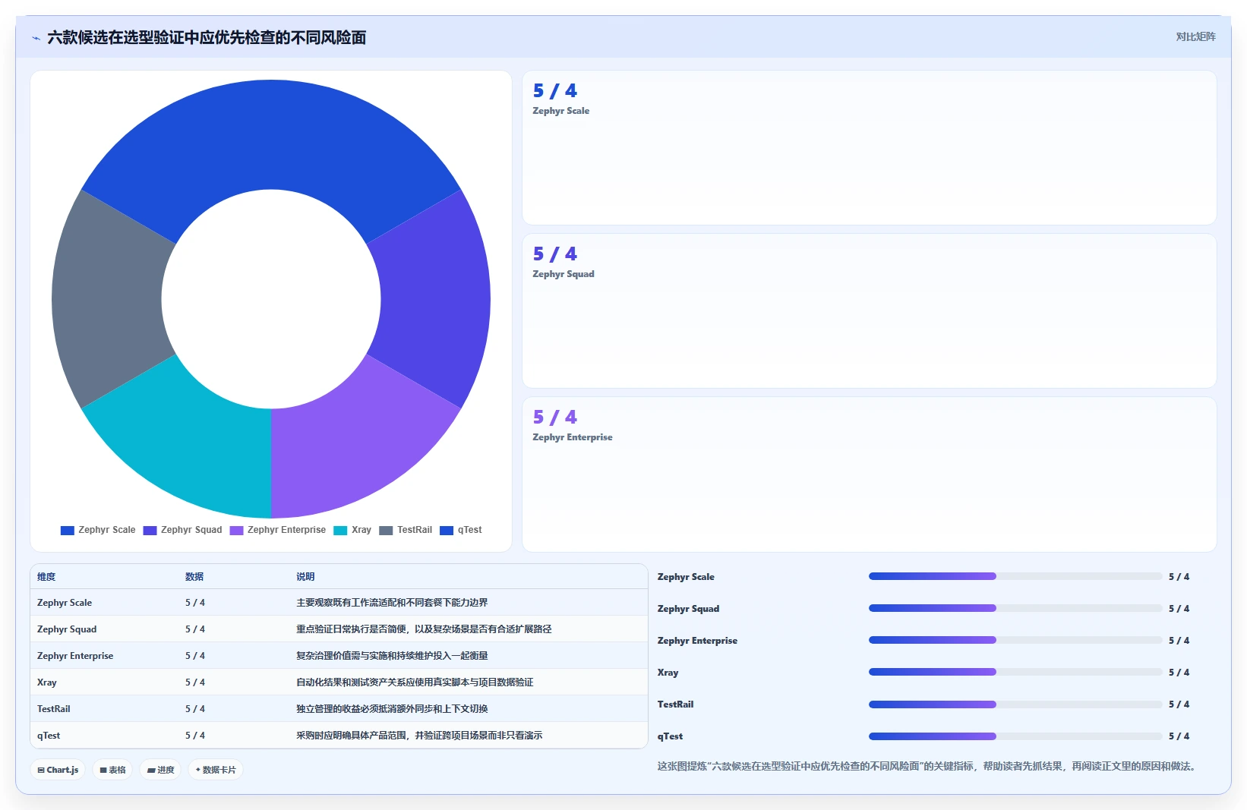
Task: Click the Zephyr Scale progress bar
Action: [1015, 577]
